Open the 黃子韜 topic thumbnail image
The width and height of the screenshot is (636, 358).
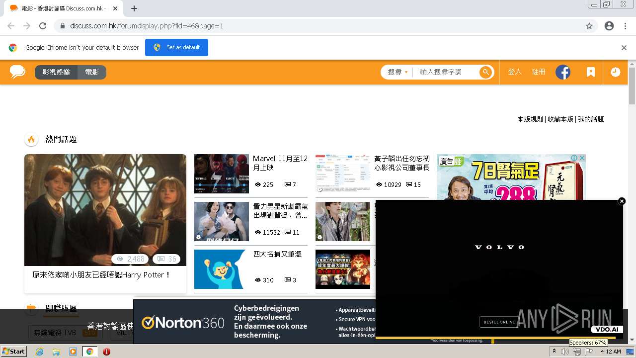[x=343, y=174]
